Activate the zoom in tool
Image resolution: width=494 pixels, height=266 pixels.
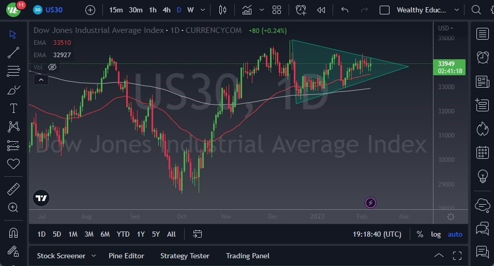[x=13, y=207]
